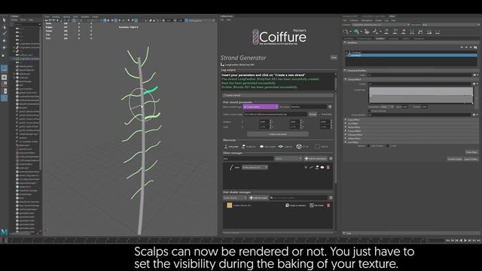Open the viewport Renderer menu

pos(85,17)
